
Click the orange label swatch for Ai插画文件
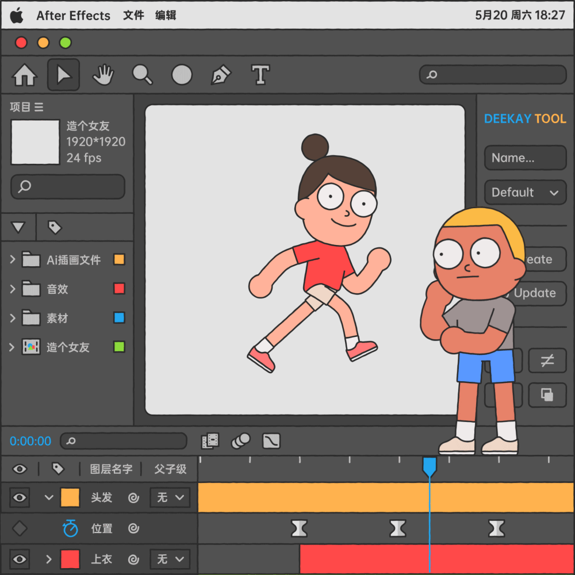(x=119, y=259)
